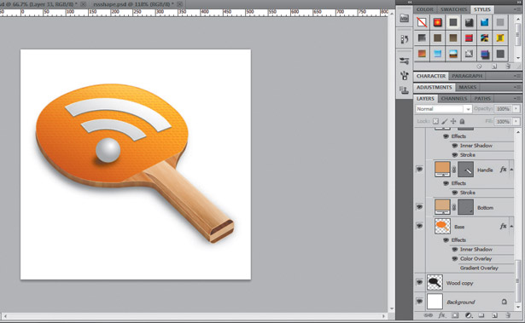Click the lock position icon
Viewport: 525px width, 323px height.
tap(453, 121)
